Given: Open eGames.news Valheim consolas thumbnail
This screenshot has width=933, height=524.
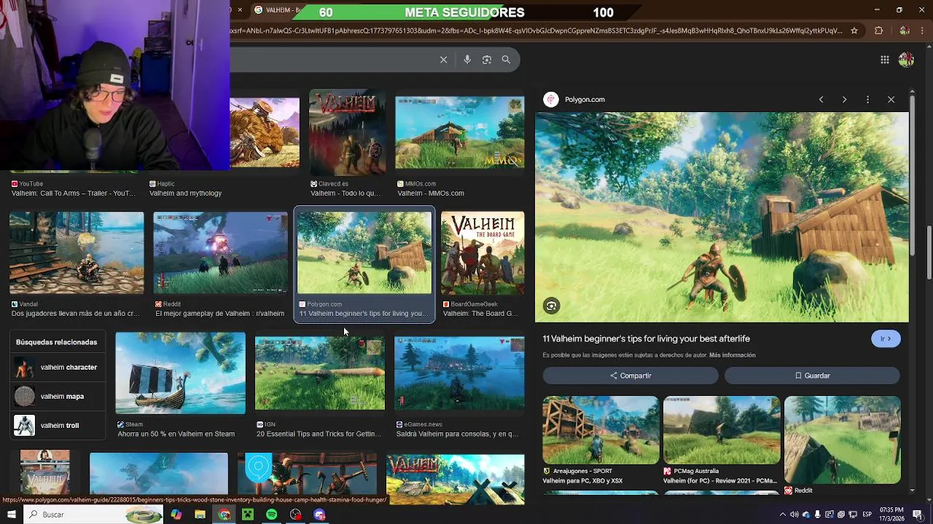Looking at the screenshot, I should click(459, 373).
